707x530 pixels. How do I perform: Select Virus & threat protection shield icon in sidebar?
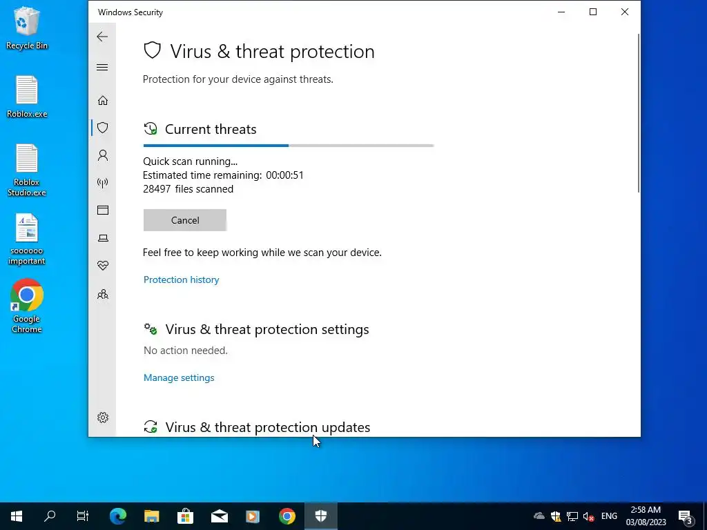point(103,128)
